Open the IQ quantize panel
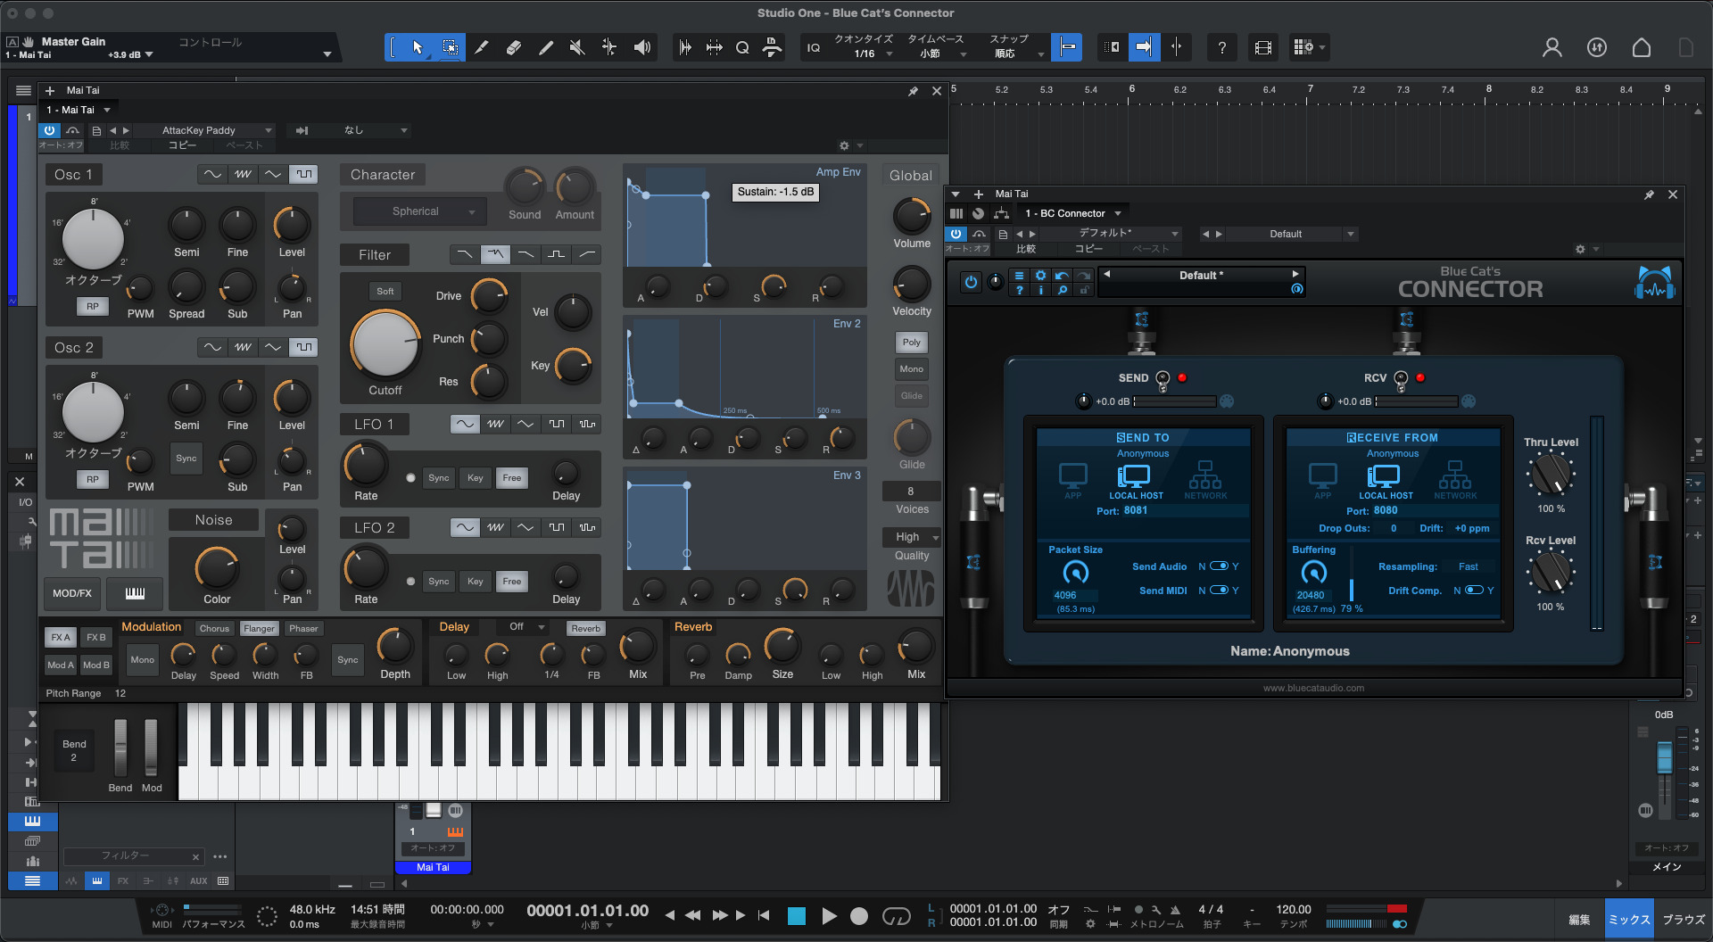 (x=814, y=47)
